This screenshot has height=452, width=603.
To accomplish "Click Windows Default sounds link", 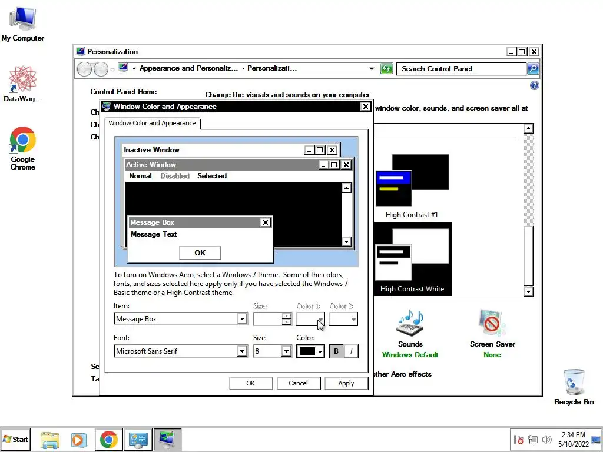I will [x=410, y=355].
